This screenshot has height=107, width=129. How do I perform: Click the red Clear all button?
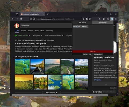tap(93, 52)
